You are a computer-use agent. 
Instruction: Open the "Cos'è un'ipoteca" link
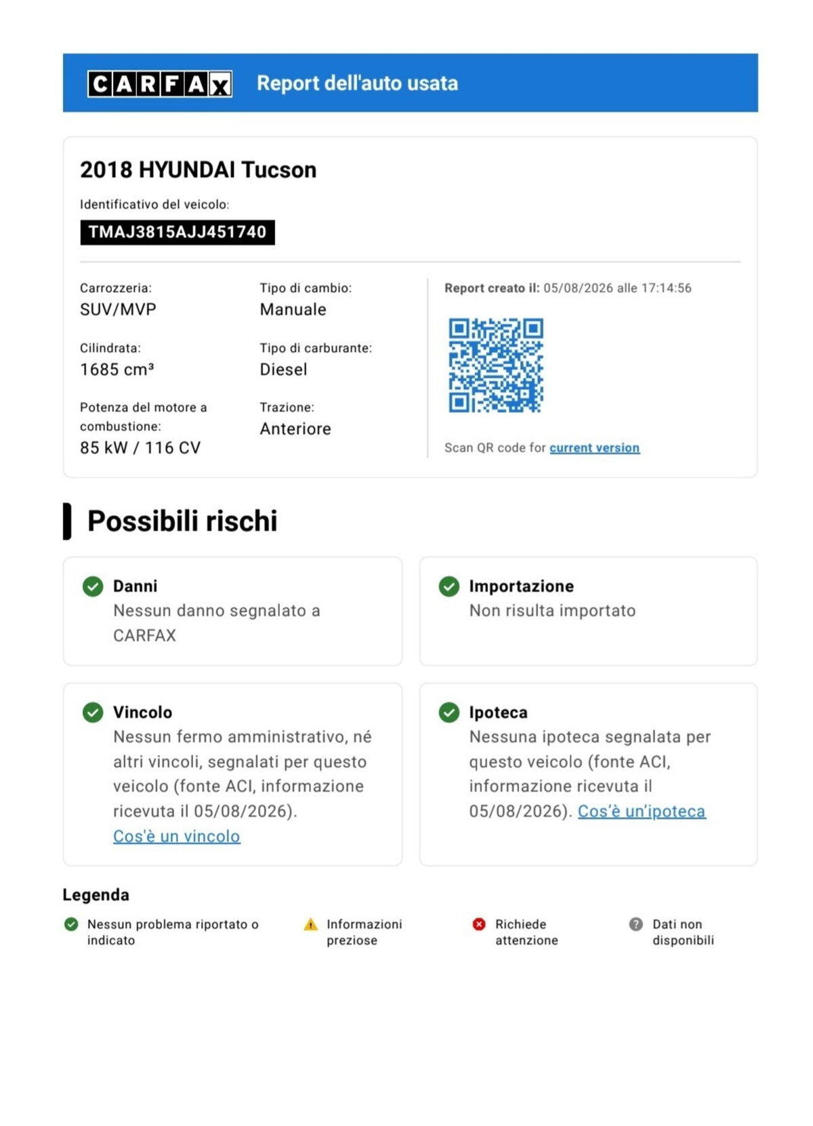point(642,811)
